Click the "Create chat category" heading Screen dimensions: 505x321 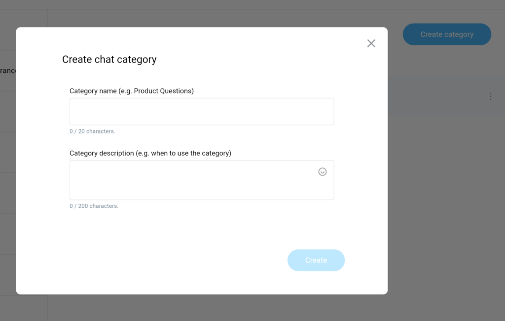(109, 60)
